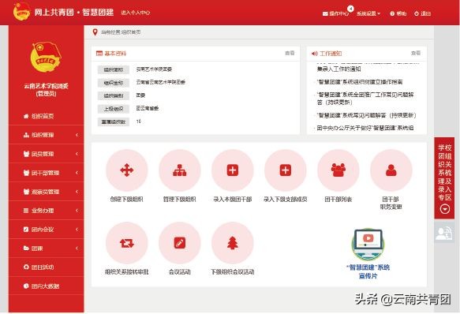Click the 直属组织数 value 16
This screenshot has height=314, width=460.
139,121
